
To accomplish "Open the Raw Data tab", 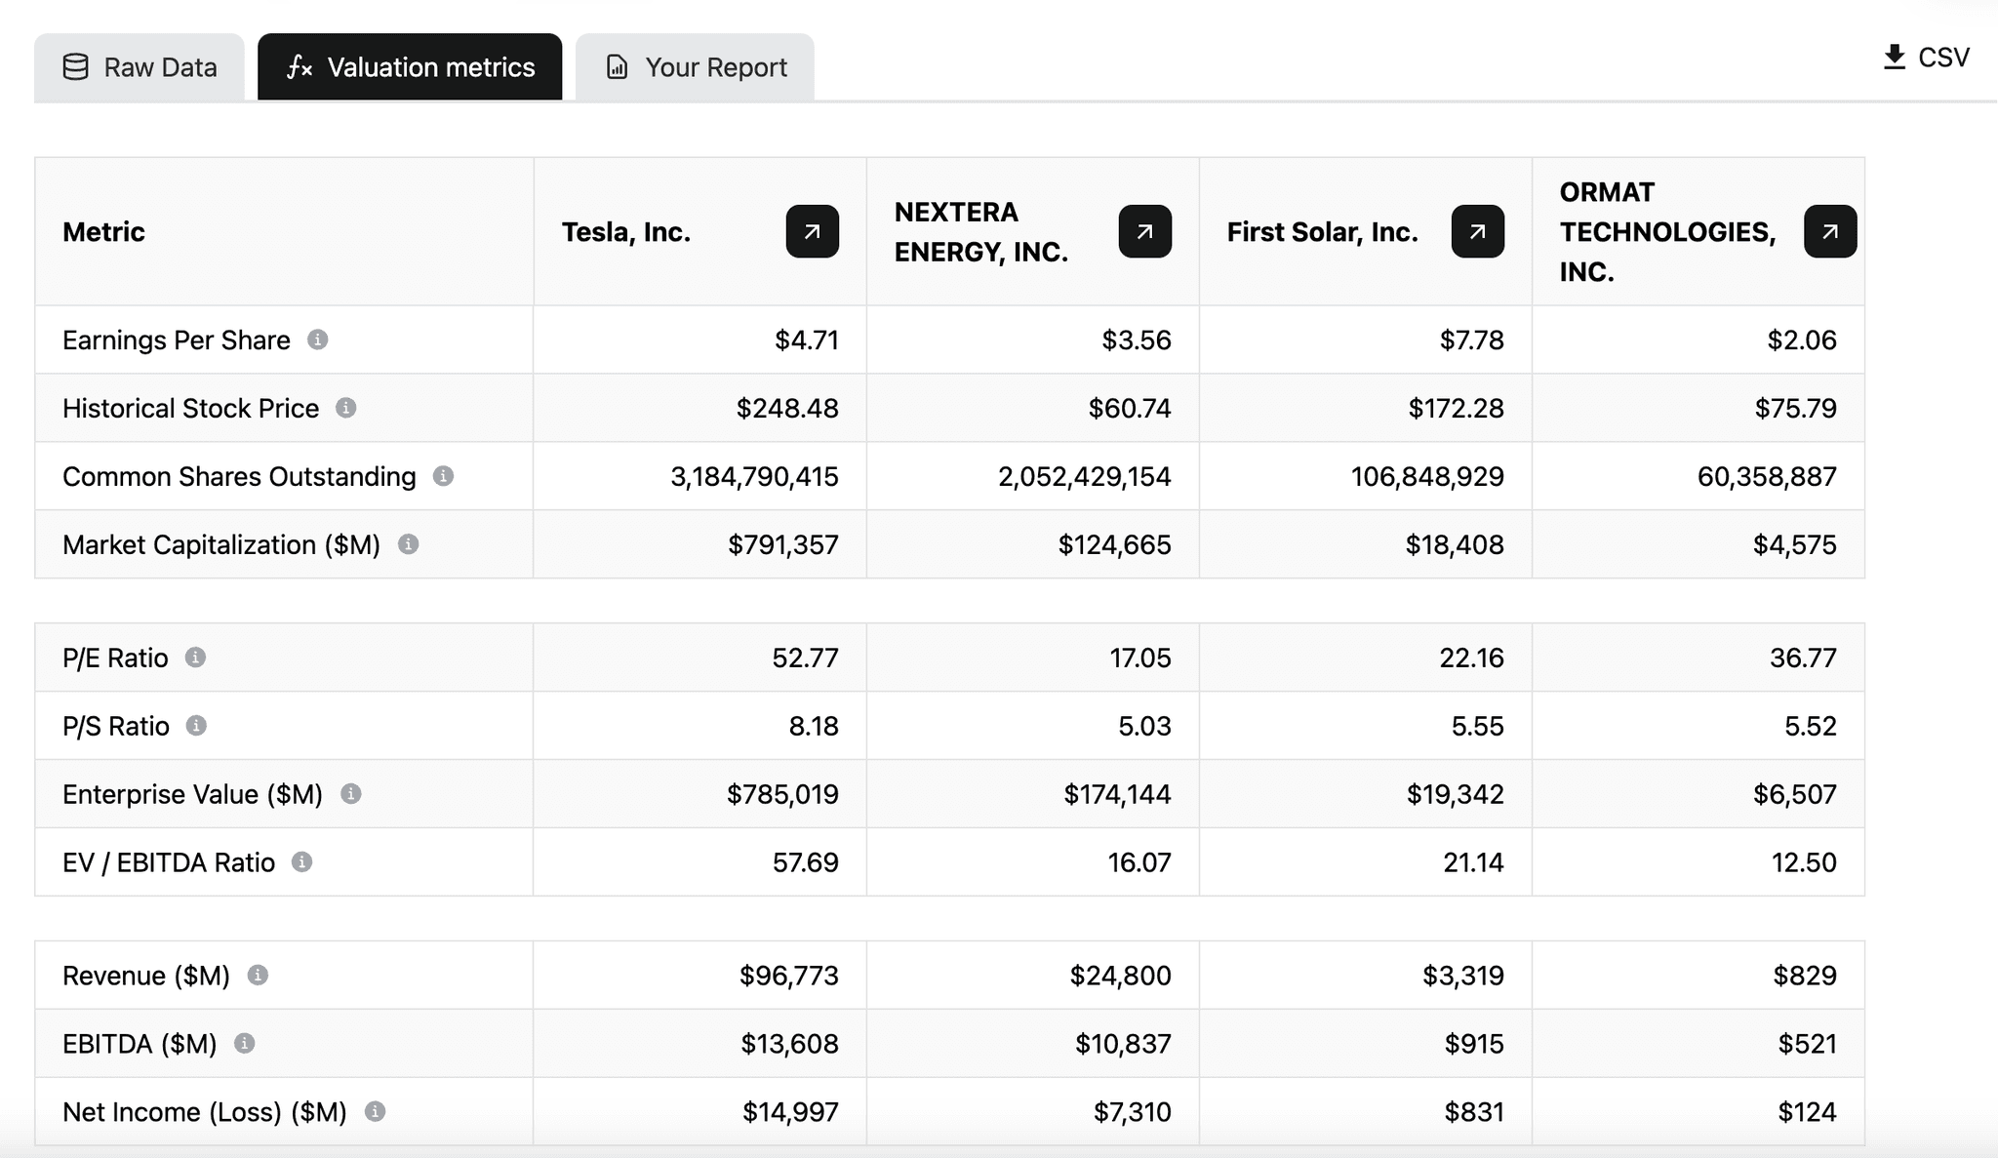I will (140, 67).
